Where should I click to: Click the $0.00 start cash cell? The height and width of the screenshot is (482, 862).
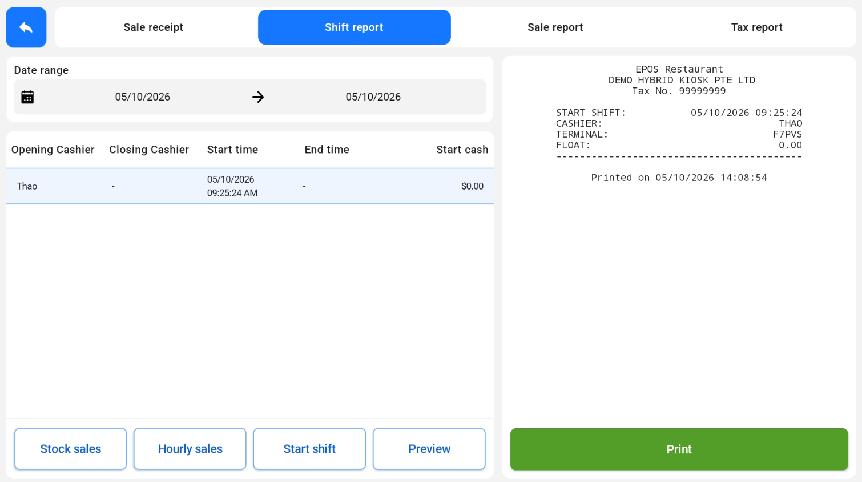point(473,186)
